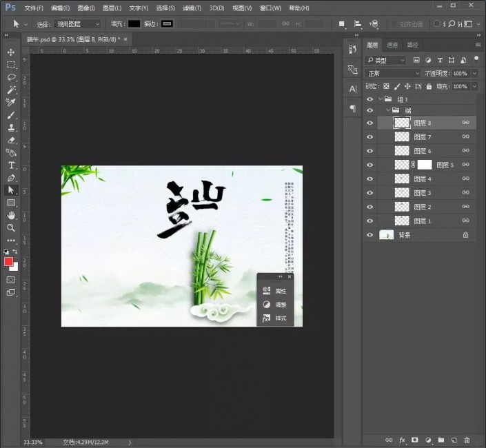This screenshot has height=448, width=486.
Task: Open the extra tools ellipsis menu
Action: 11,240
